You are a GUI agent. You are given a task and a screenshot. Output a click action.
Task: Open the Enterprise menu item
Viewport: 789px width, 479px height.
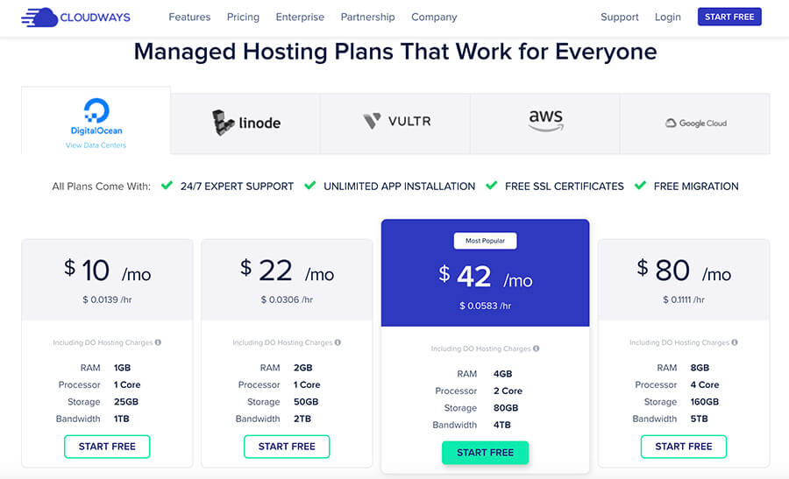click(x=300, y=18)
